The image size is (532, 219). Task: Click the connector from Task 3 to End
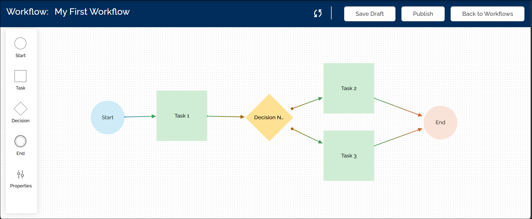398,137
